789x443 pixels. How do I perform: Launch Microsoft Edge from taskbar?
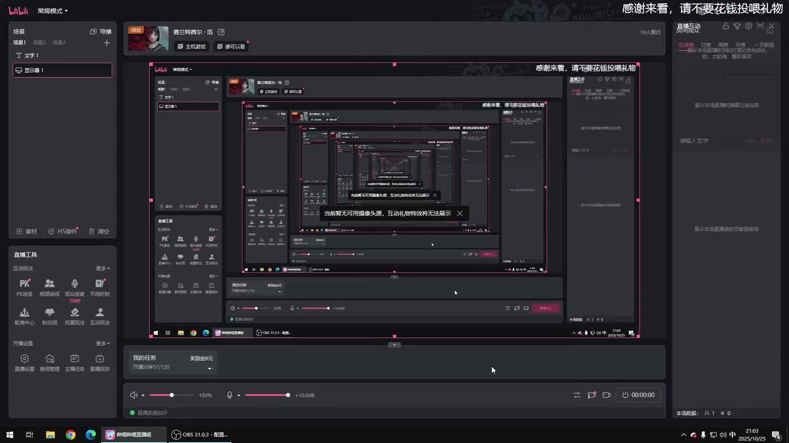point(91,435)
